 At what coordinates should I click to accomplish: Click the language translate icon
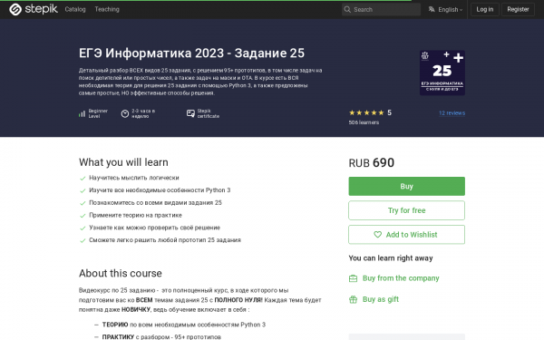tap(432, 9)
